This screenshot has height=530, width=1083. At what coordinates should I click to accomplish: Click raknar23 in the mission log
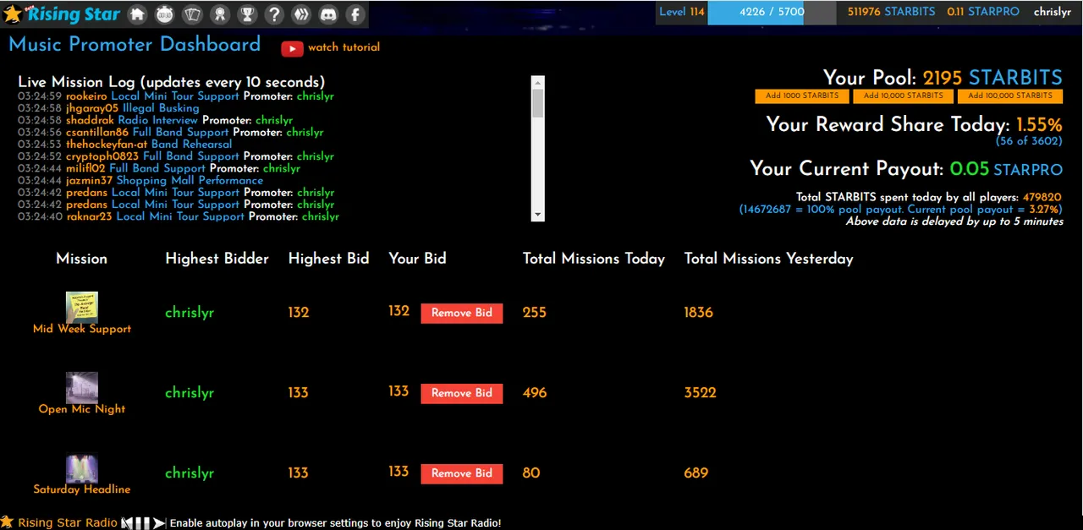[90, 216]
